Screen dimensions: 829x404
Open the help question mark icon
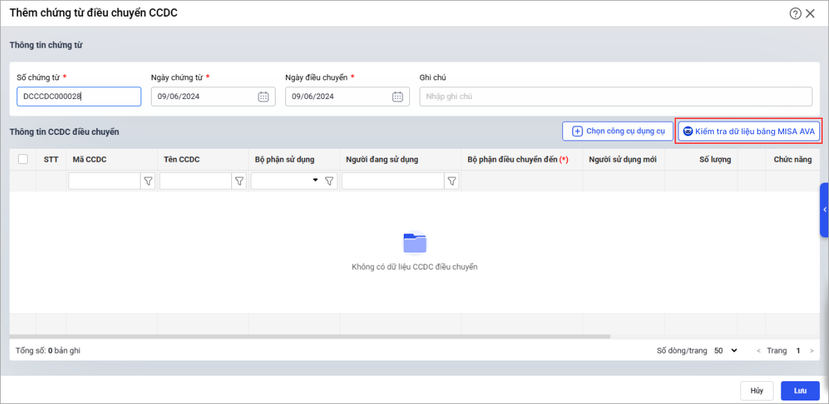pyautogui.click(x=795, y=13)
